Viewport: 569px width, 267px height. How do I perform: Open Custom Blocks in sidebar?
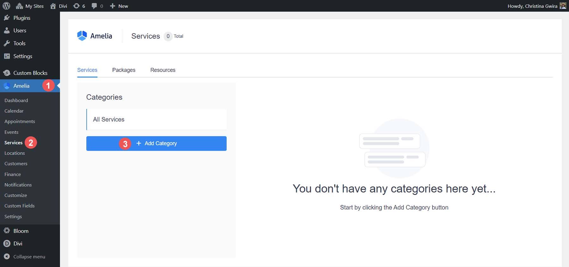pos(30,73)
